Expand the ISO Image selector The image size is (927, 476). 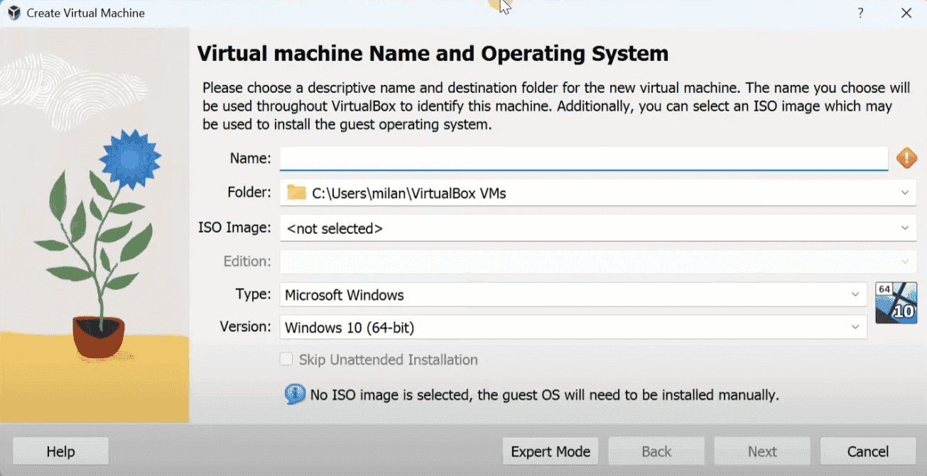[906, 228]
